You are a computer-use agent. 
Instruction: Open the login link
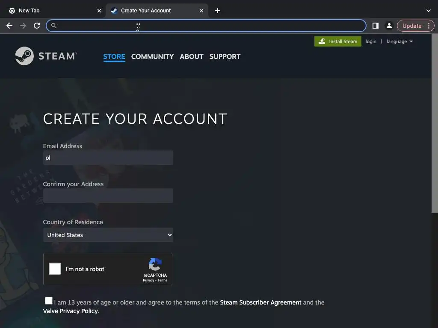371,41
